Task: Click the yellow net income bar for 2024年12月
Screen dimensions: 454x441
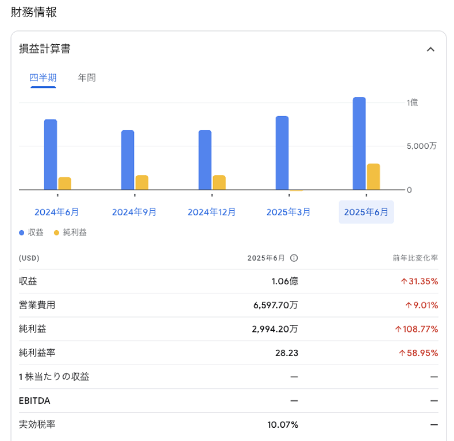Action: click(219, 183)
